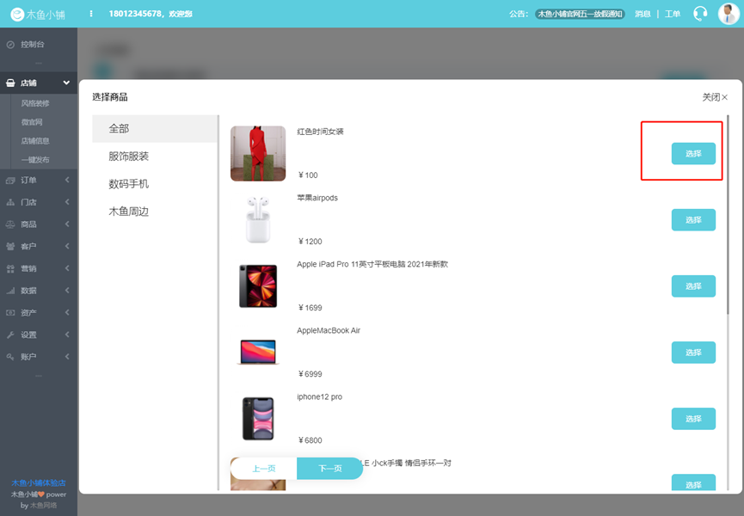
Task: Choose the 苹果airpods product with 选择
Action: [x=693, y=220]
